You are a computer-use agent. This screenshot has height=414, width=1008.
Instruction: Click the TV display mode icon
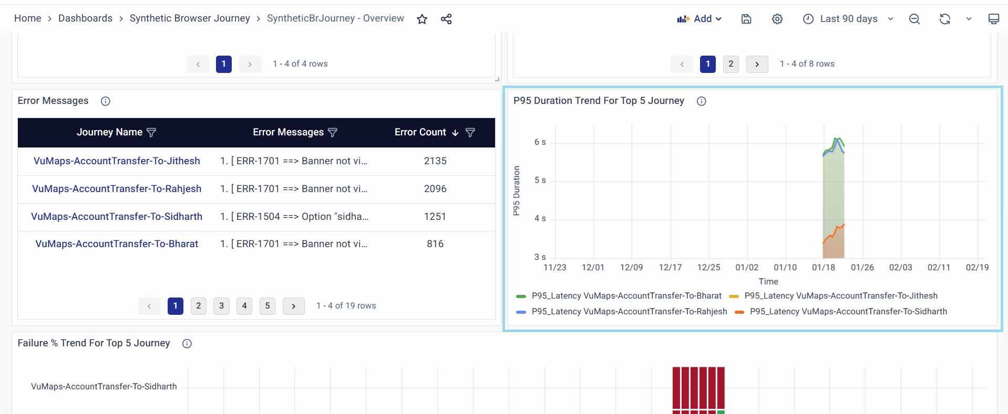click(x=993, y=19)
